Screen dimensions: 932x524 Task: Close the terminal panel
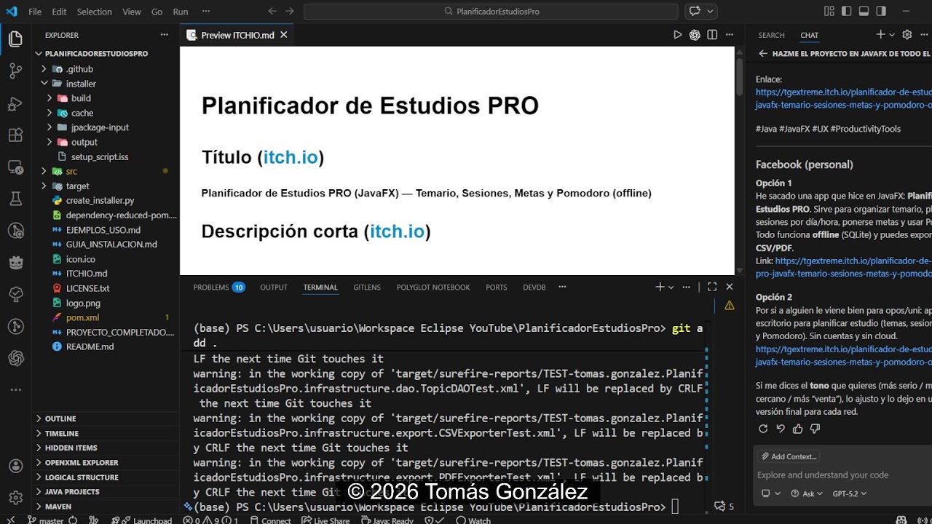click(x=730, y=287)
